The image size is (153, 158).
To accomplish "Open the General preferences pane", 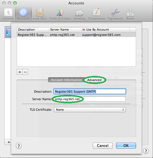I will tap(8, 14).
